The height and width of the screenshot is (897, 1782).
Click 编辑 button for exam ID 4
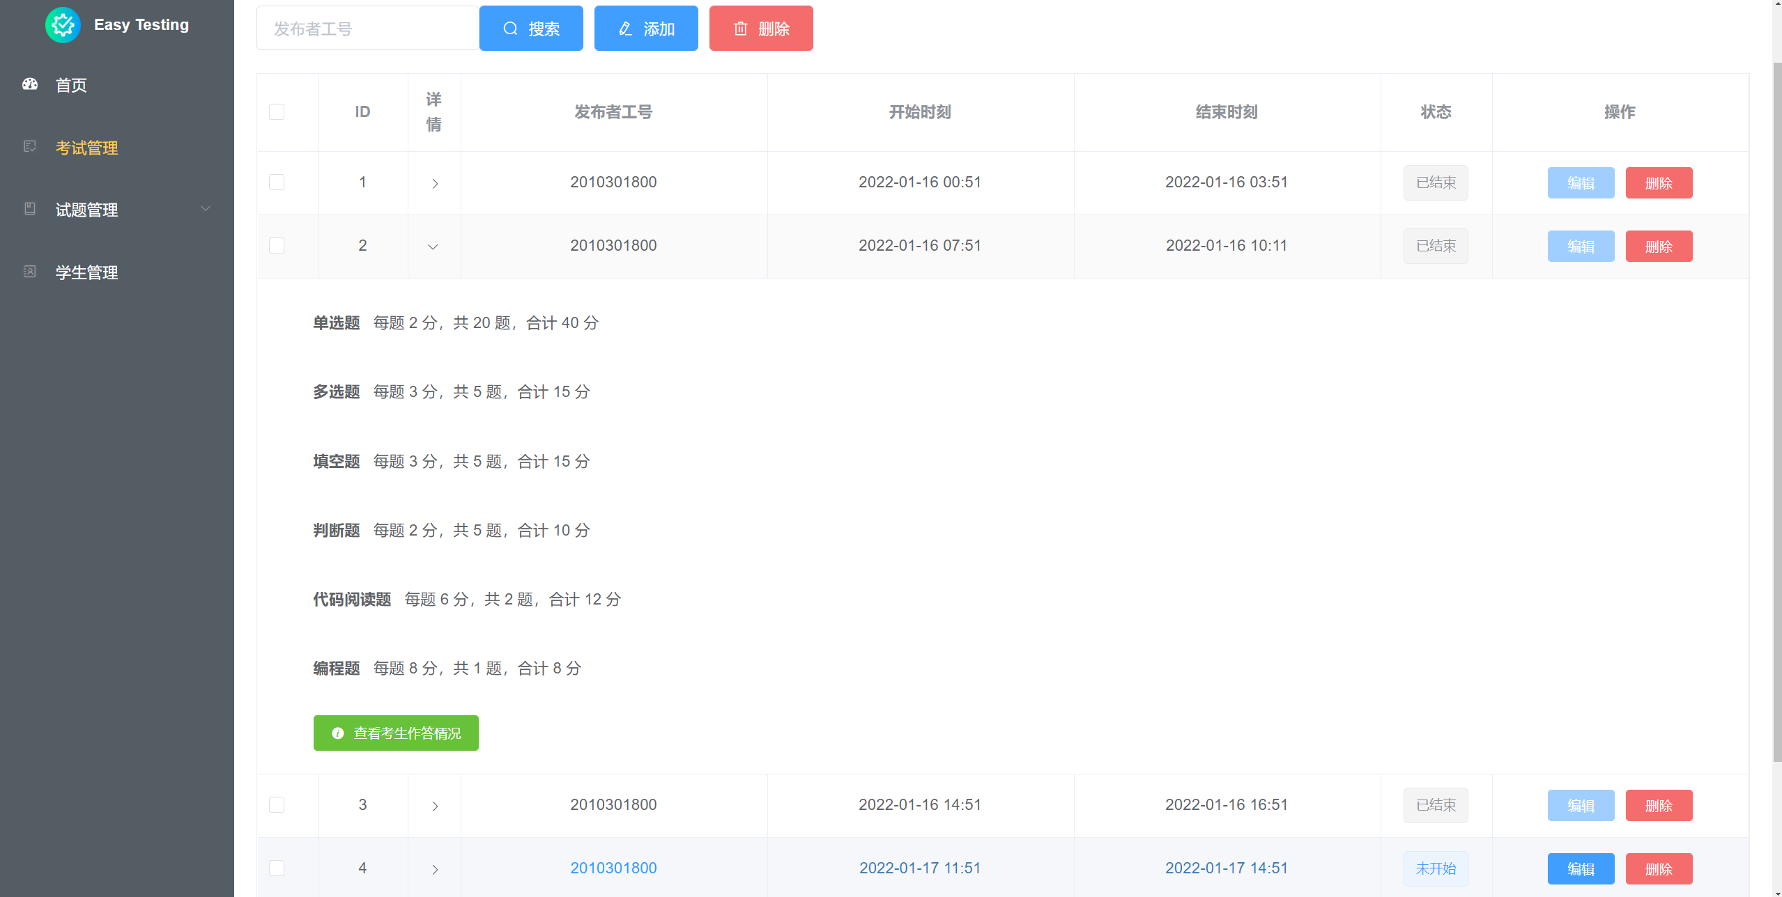[1580, 868]
